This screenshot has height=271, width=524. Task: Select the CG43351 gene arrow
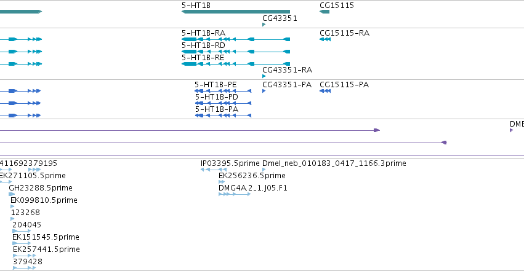[x=264, y=25]
